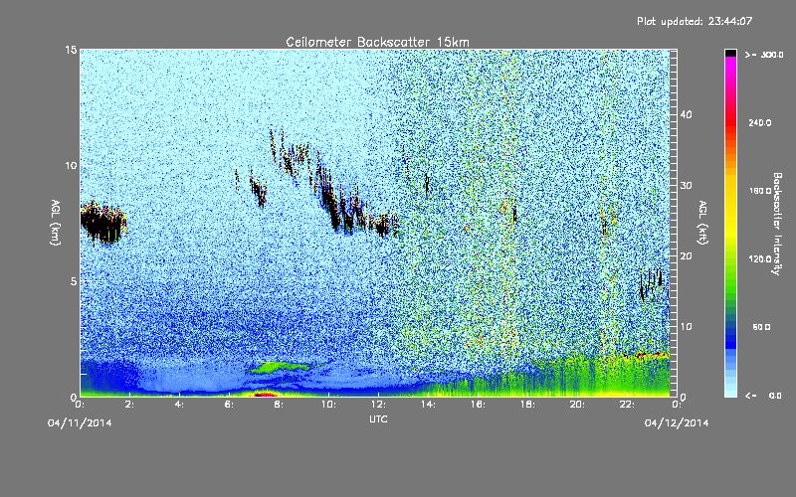Image resolution: width=796 pixels, height=497 pixels.
Task: Click the 10: hour tick label on the time axis
Action: pyautogui.click(x=328, y=405)
